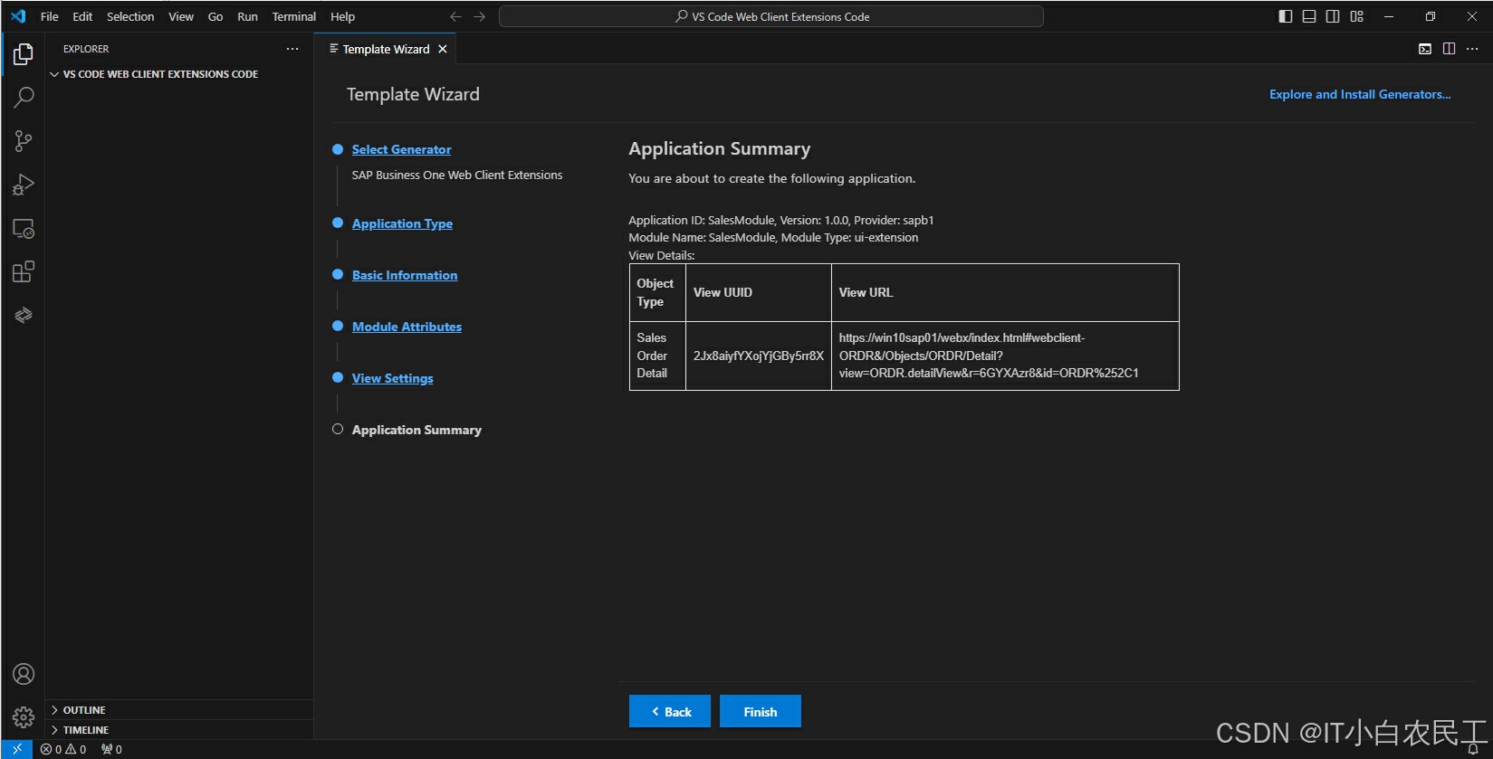The height and width of the screenshot is (759, 1493).
Task: Open the Help menu
Action: [342, 16]
